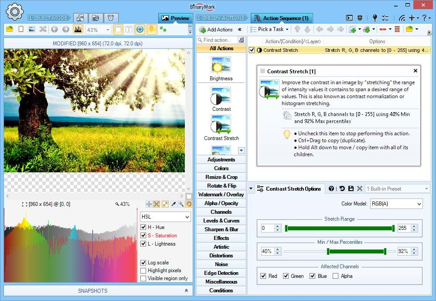Click the save preset floppy disk icon

pos(351,188)
